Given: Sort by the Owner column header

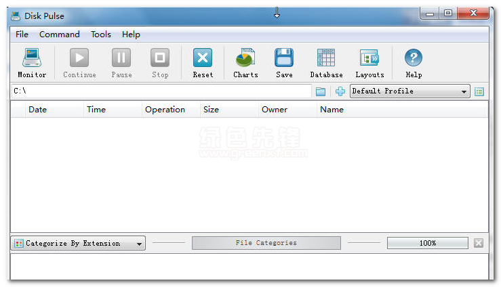Looking at the screenshot, I should [x=287, y=110].
